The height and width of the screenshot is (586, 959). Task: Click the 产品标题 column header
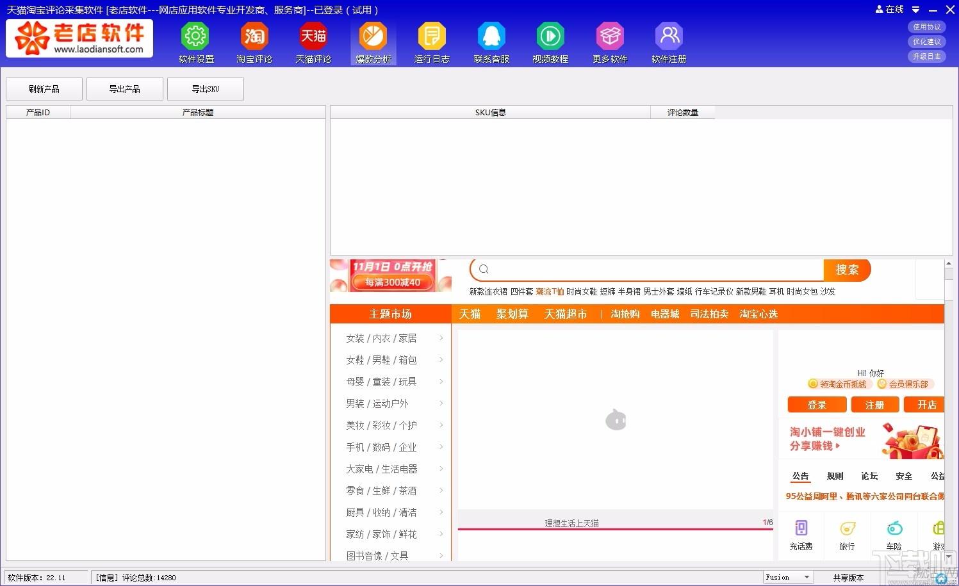pyautogui.click(x=198, y=112)
